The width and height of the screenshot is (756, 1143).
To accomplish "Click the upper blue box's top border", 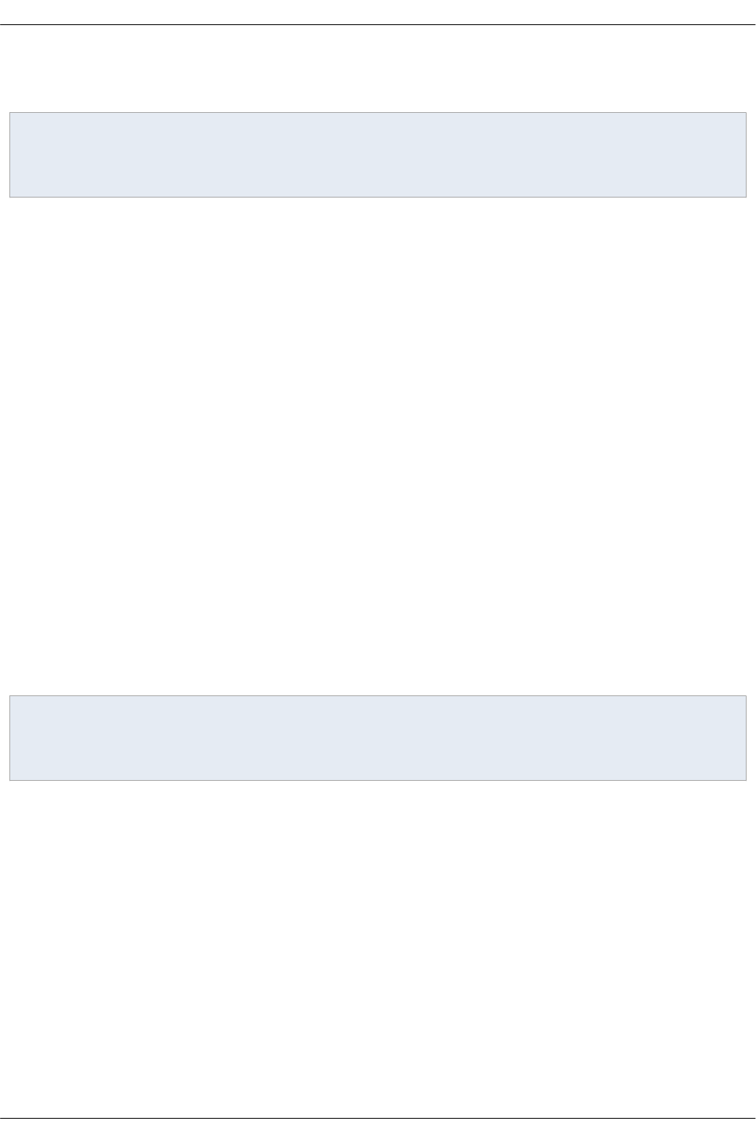I will tap(378, 112).
